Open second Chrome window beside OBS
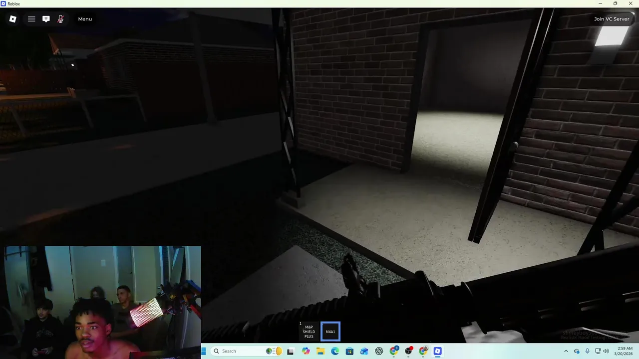 [423, 351]
